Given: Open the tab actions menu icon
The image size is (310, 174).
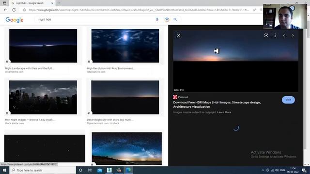Looking at the screenshot, I should click(4, 3).
